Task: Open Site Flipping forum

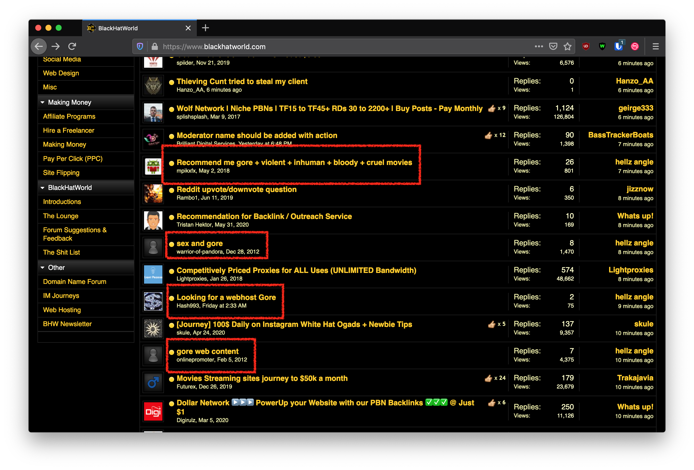Action: (x=61, y=173)
